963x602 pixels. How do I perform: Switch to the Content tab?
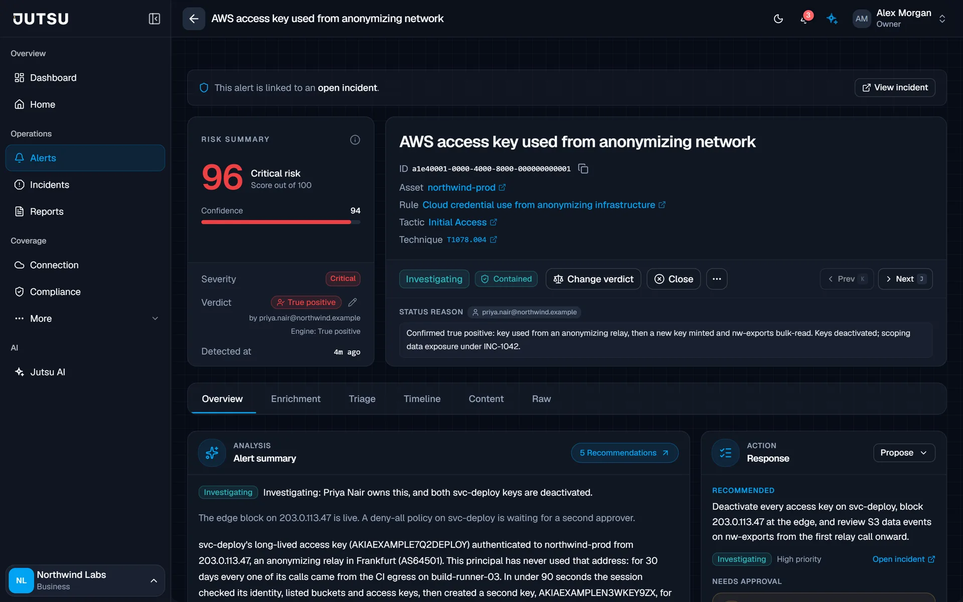coord(486,399)
